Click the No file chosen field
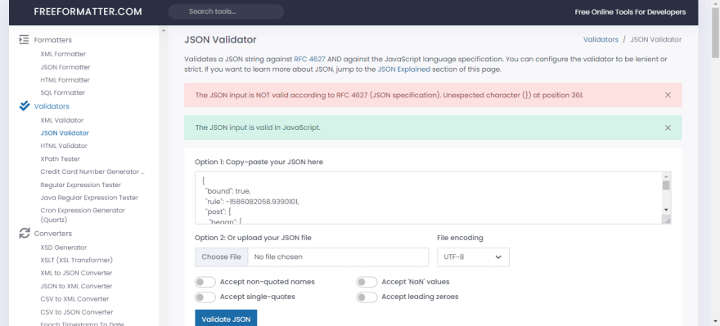This screenshot has width=720, height=326. coord(338,257)
